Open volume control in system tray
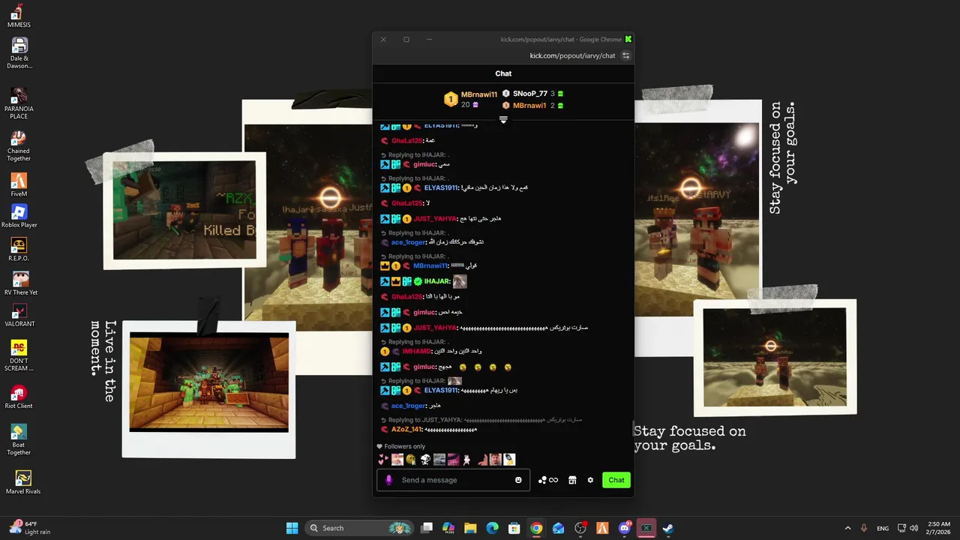Screen dimensions: 960x540 pos(914,528)
